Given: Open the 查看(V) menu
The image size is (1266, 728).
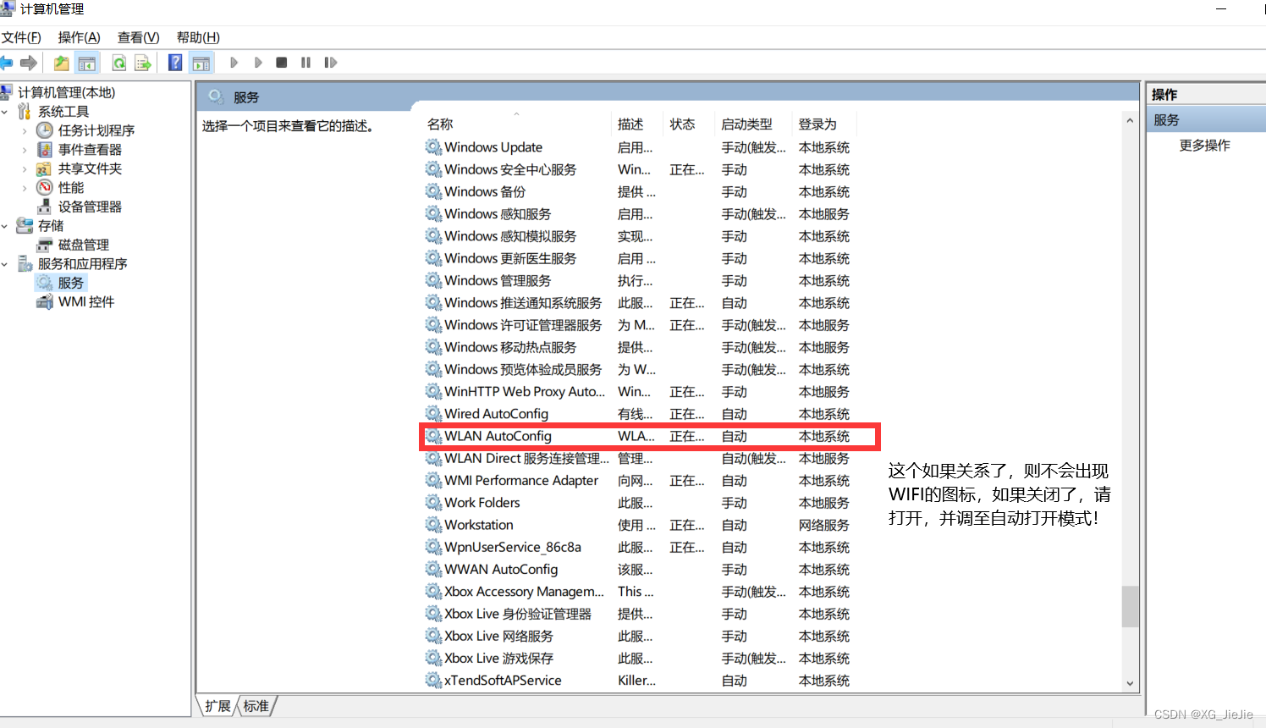Looking at the screenshot, I should pos(139,37).
